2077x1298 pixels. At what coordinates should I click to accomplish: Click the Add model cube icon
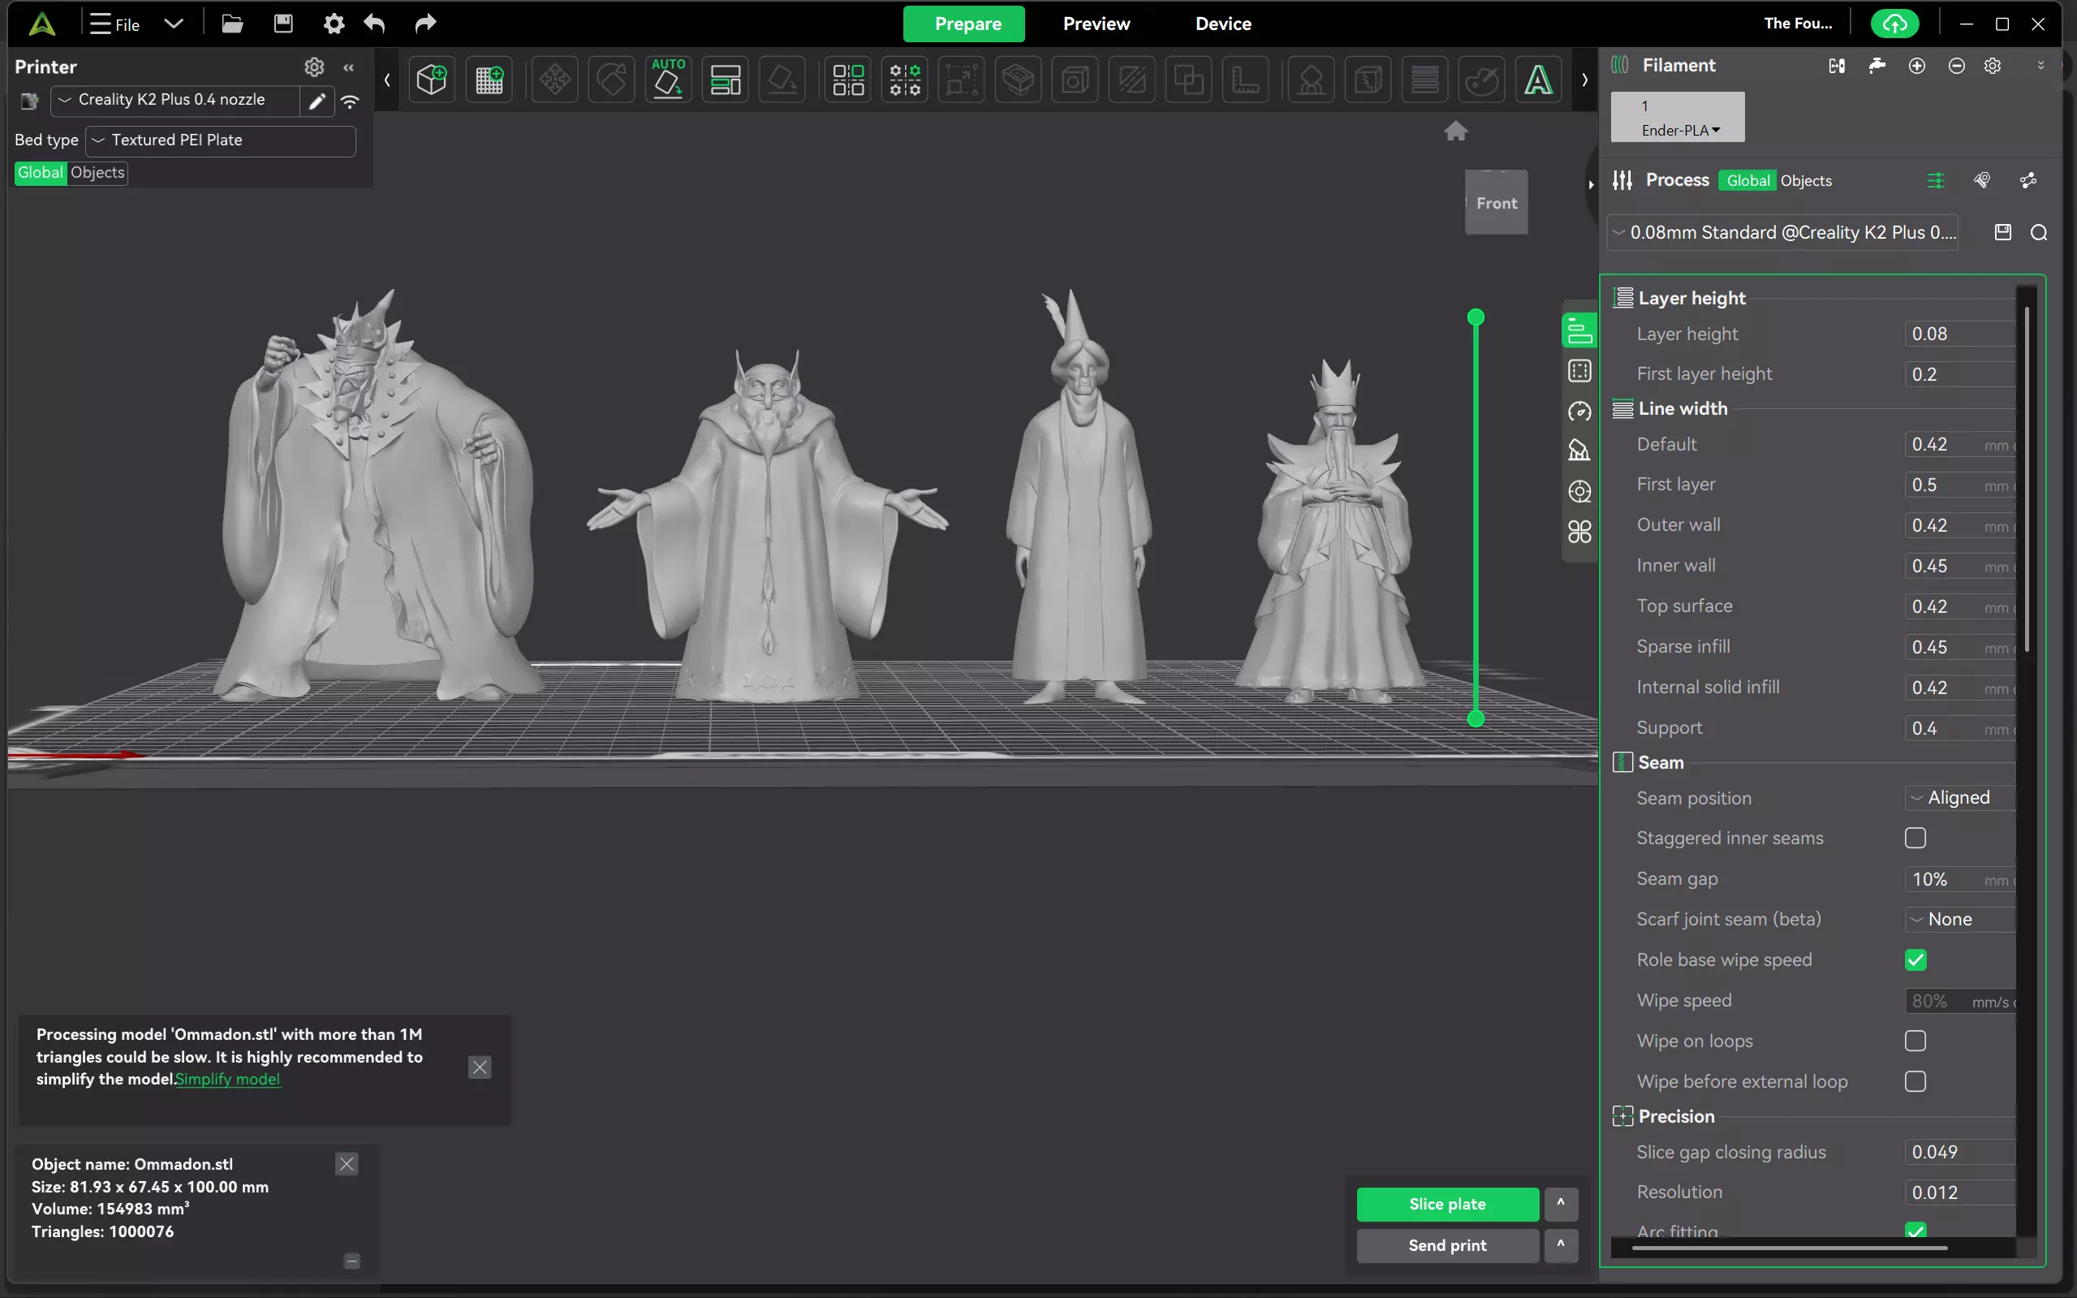432,80
